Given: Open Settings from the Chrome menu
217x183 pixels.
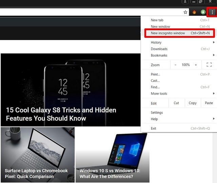Looking at the screenshot, I should click(157, 113).
